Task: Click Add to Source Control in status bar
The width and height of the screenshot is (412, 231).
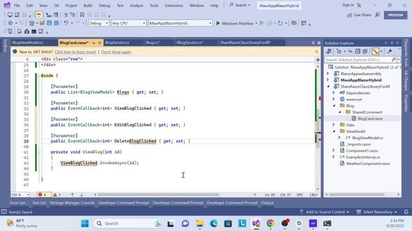Action: 324,212
